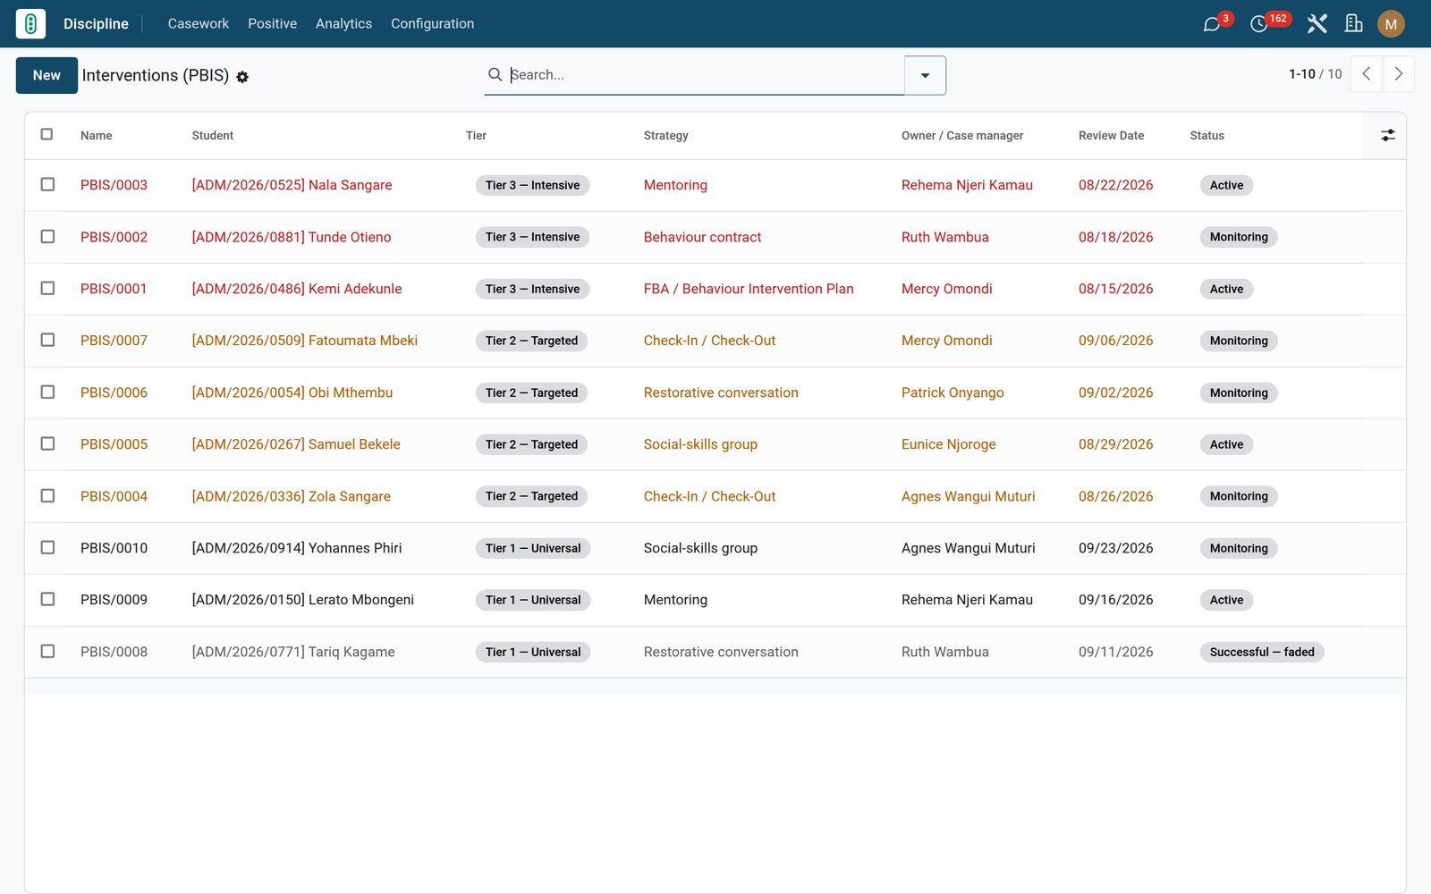The image size is (1431, 894).
Task: Check the box for PBIS/0008
Action: pos(47,651)
